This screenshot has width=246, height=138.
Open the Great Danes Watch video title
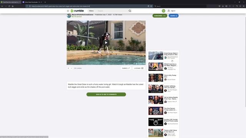[x=171, y=54]
